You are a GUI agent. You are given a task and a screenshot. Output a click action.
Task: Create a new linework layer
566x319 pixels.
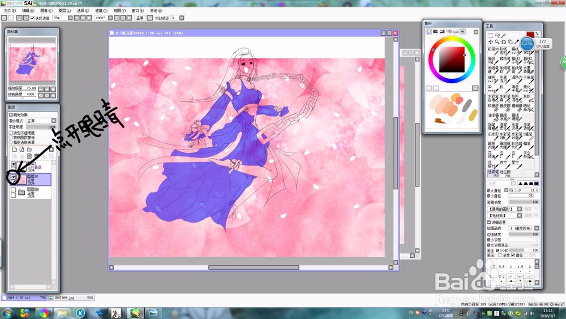(x=22, y=149)
